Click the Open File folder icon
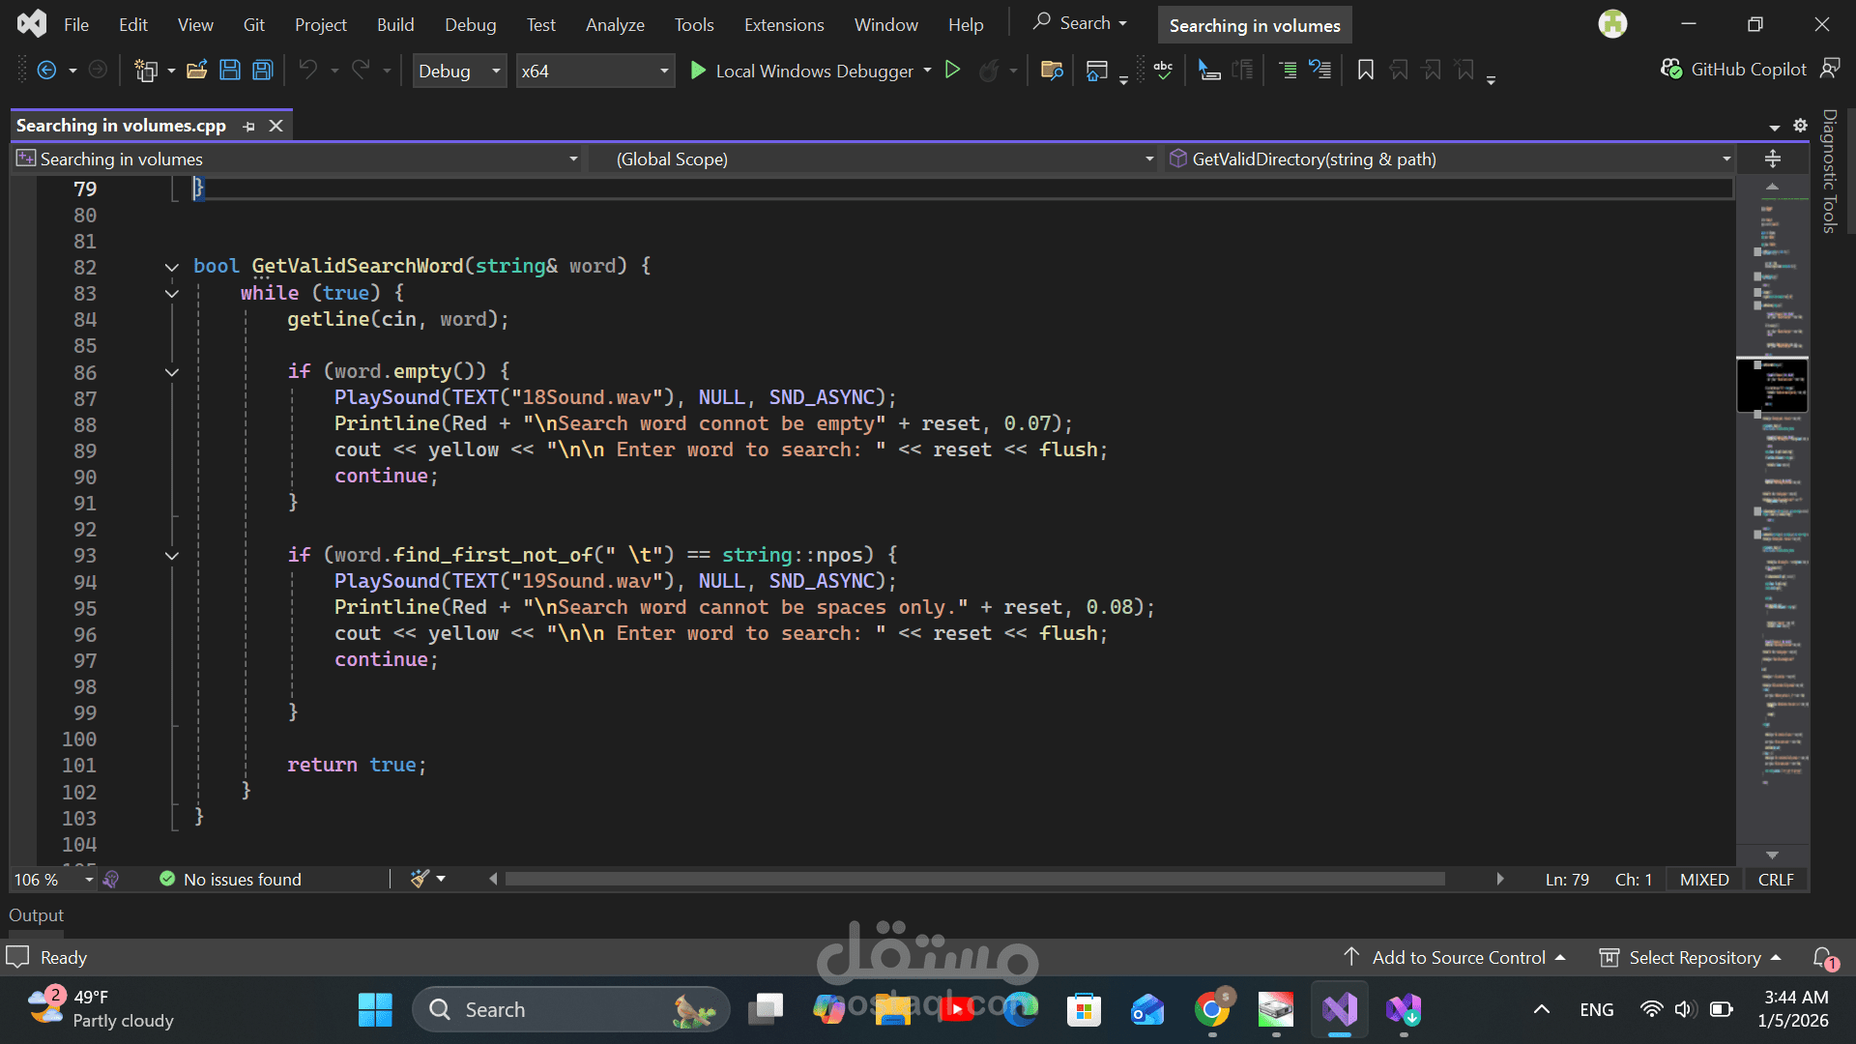Image resolution: width=1856 pixels, height=1044 pixels. 197,71
